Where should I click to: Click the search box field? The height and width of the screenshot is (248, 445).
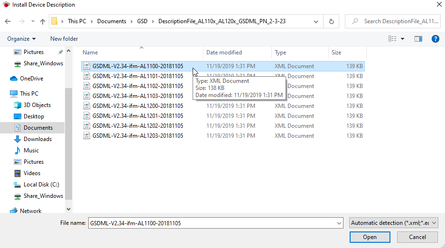tap(393, 21)
